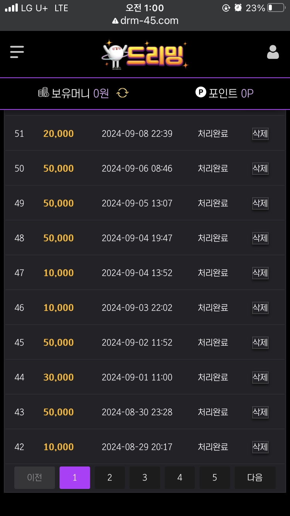Delete entry number 42

pos(260,447)
